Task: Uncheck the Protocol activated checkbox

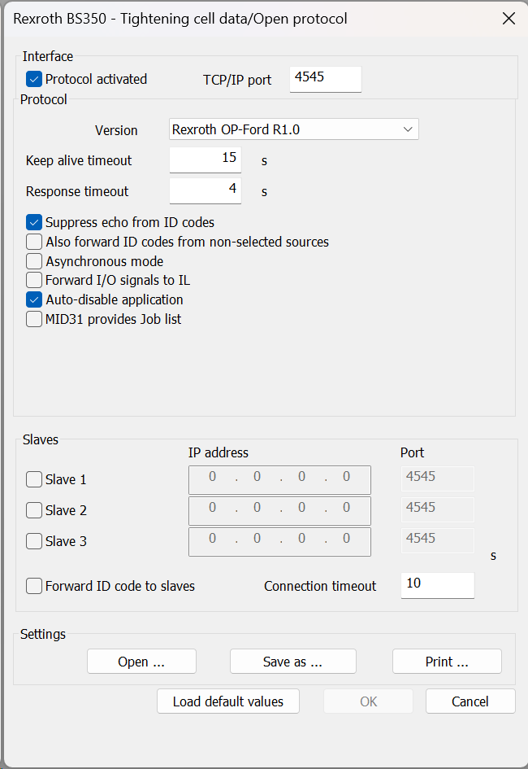Action: (34, 79)
